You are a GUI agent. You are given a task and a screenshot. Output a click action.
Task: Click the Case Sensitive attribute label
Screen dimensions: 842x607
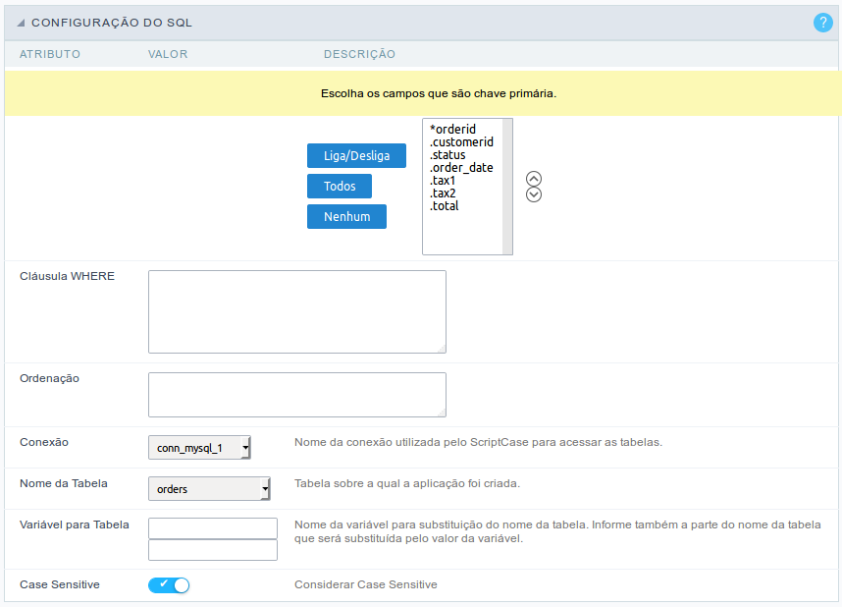(60, 584)
